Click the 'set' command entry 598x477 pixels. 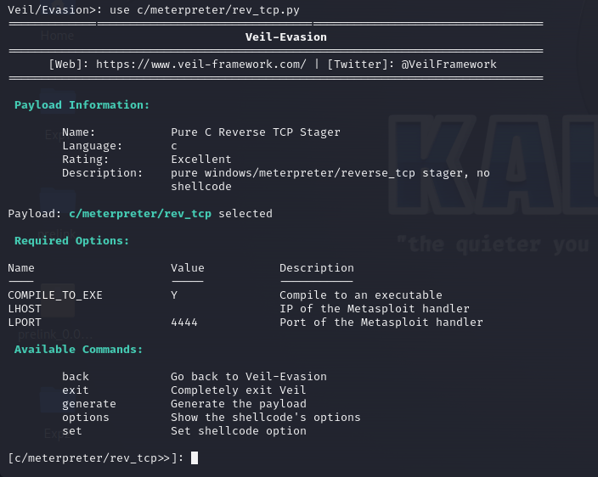pos(71,431)
